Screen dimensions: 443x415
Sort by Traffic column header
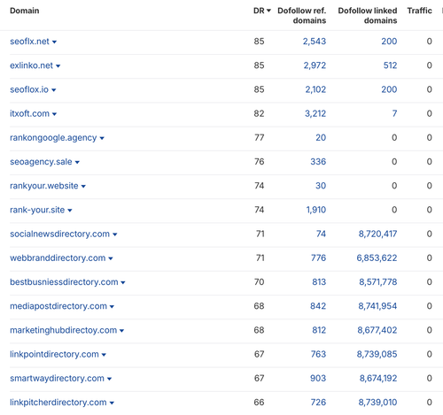click(419, 11)
